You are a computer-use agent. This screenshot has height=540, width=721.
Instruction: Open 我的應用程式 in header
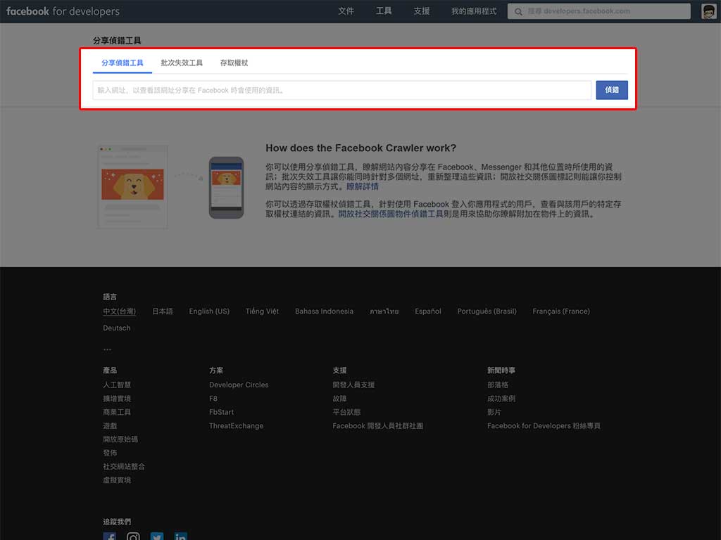[474, 11]
